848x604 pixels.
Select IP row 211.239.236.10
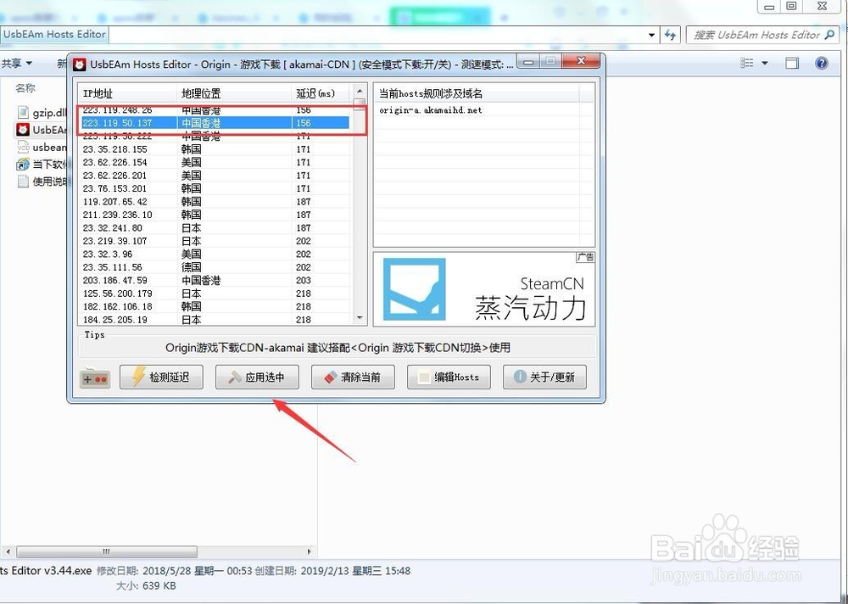point(215,215)
